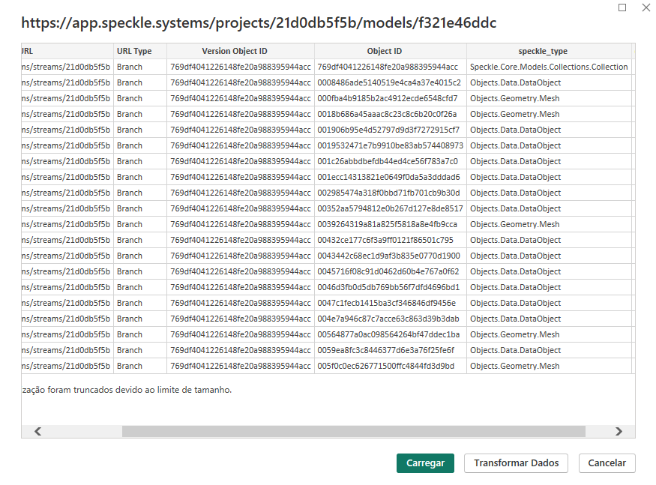Click the right scroll arrow
This screenshot has width=656, height=485.
[619, 432]
